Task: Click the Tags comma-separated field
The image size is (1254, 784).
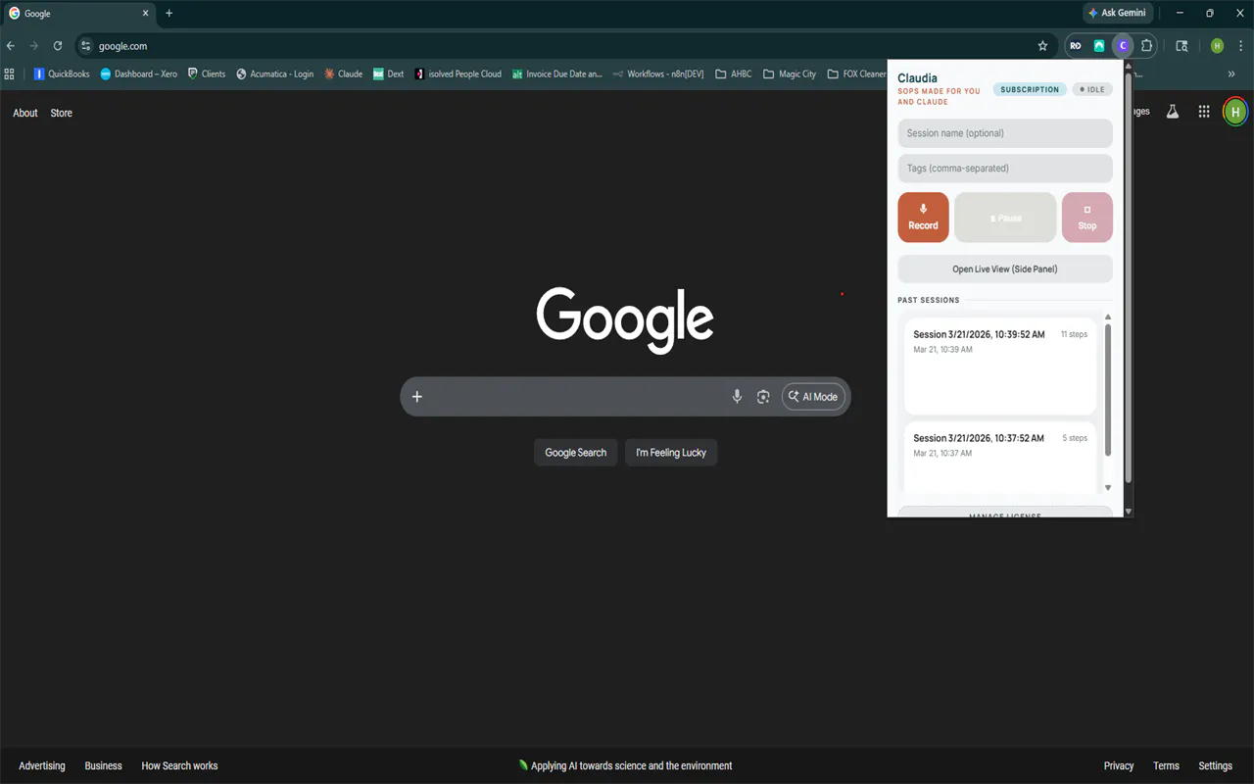Action: (x=1005, y=169)
